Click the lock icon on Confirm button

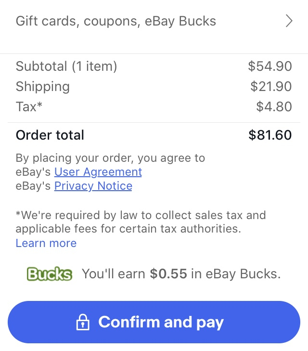tap(83, 322)
